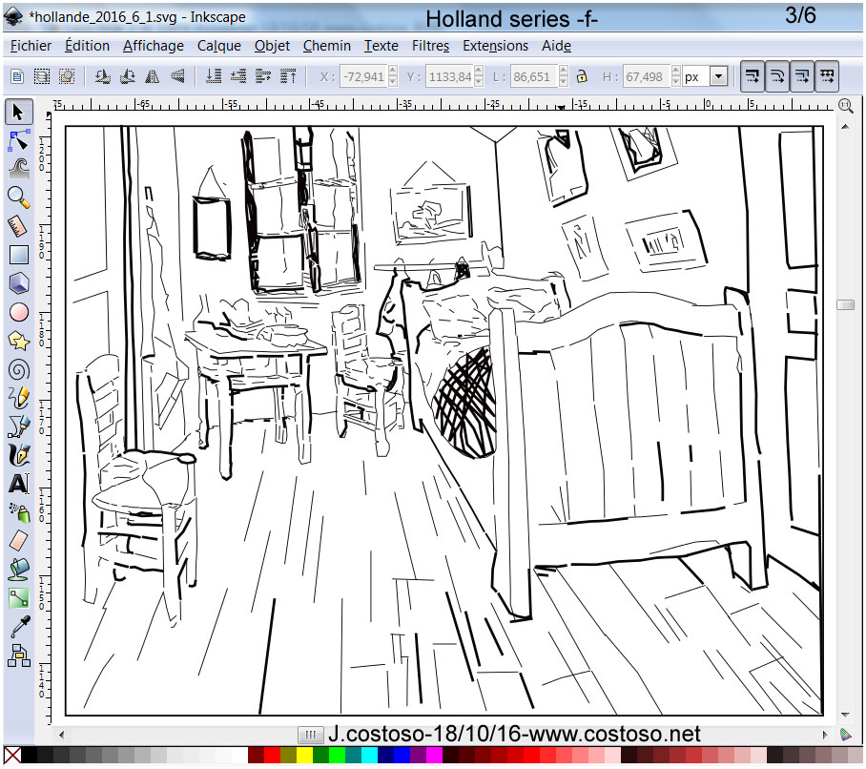Select the Node editing tool
Viewport: 866px width, 769px height.
[x=18, y=141]
